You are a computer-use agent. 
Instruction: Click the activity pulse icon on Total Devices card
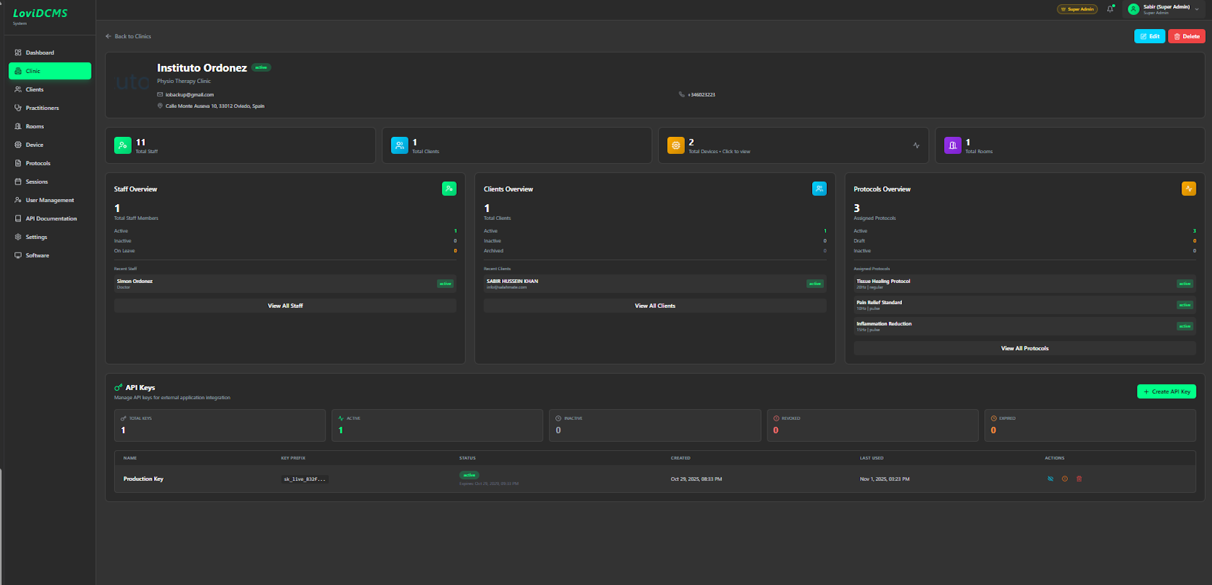pos(916,145)
